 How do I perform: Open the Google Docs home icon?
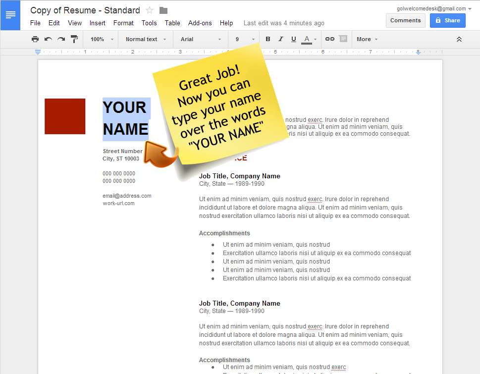pos(10,15)
